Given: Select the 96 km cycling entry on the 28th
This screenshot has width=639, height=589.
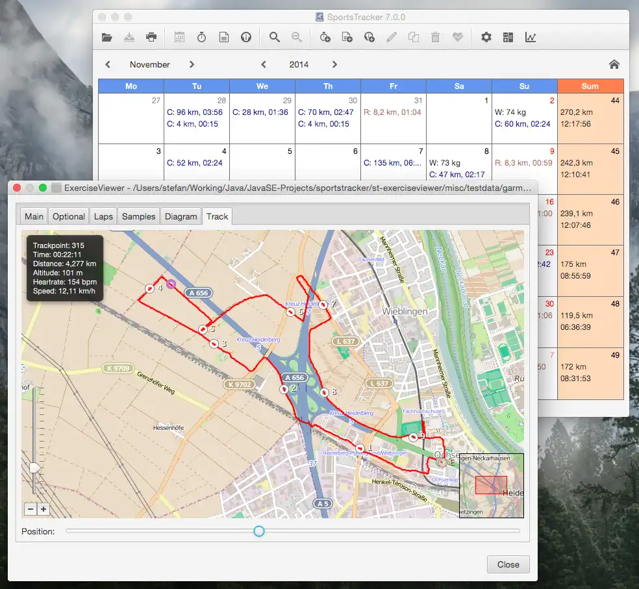Looking at the screenshot, I should [195, 112].
